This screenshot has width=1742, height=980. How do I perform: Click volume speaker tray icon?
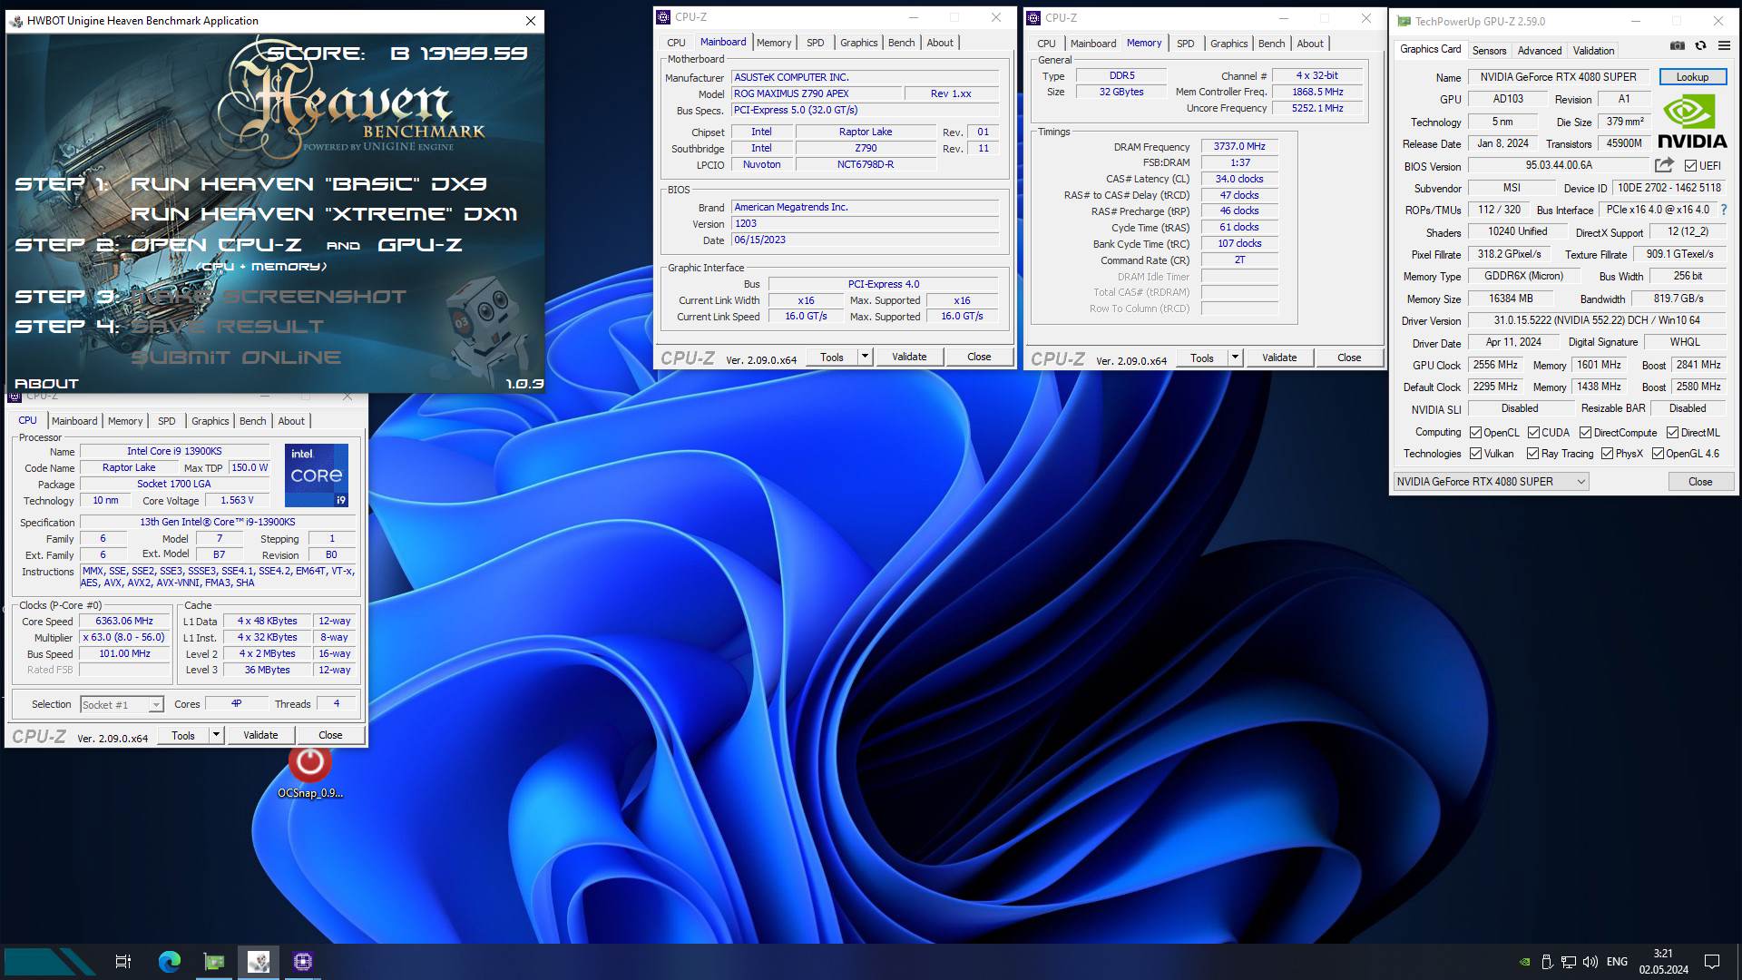[1590, 962]
